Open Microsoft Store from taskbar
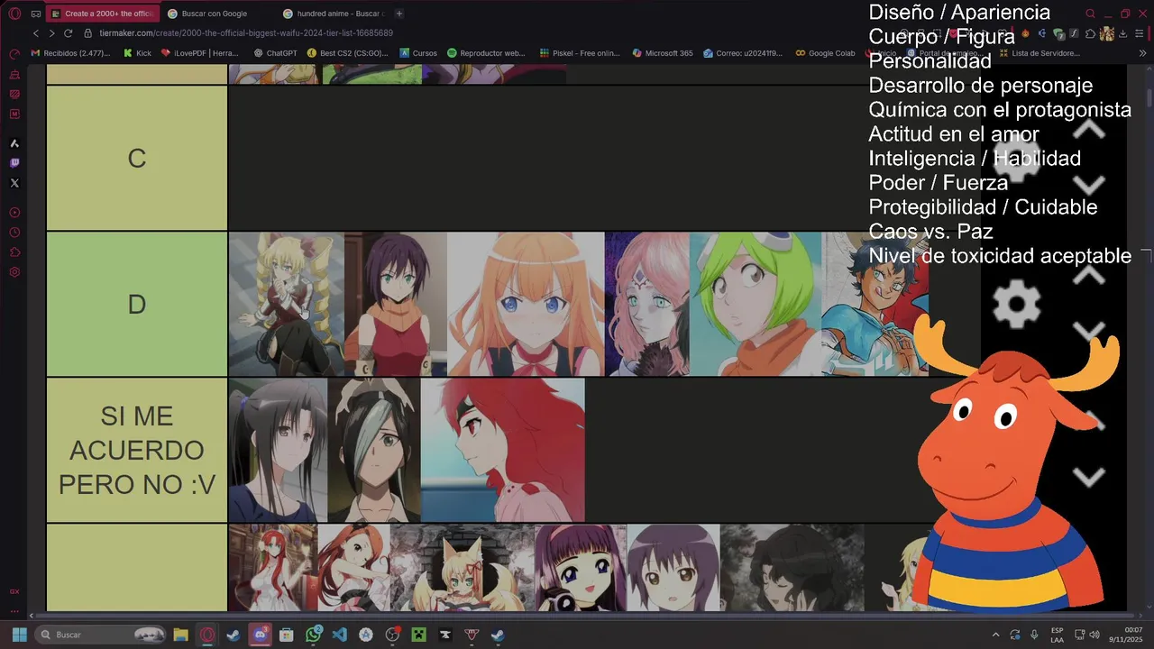Image resolution: width=1154 pixels, height=649 pixels. click(287, 635)
